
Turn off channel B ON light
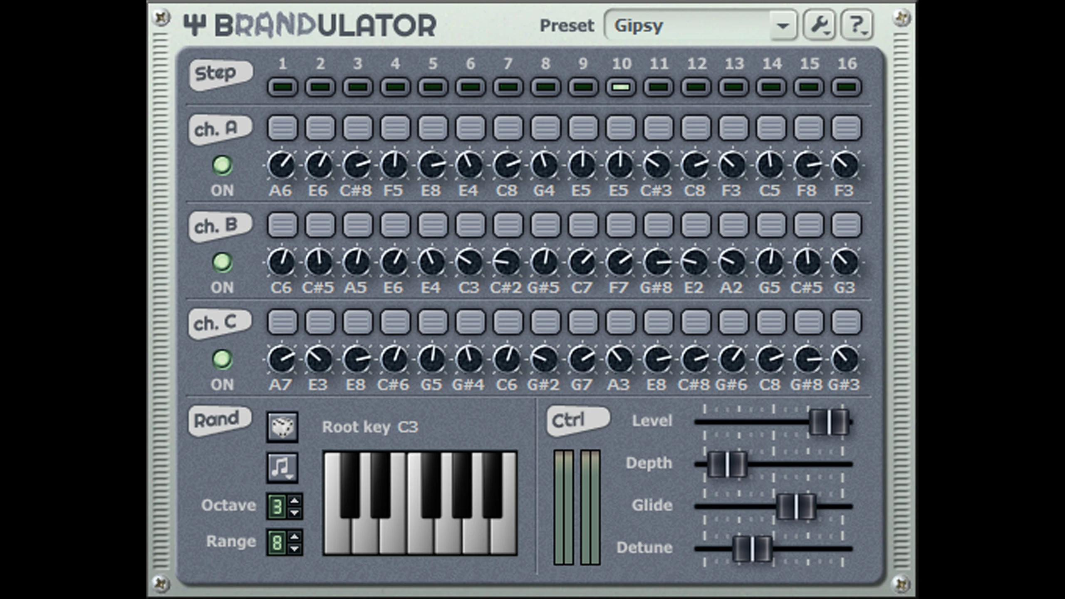[222, 262]
